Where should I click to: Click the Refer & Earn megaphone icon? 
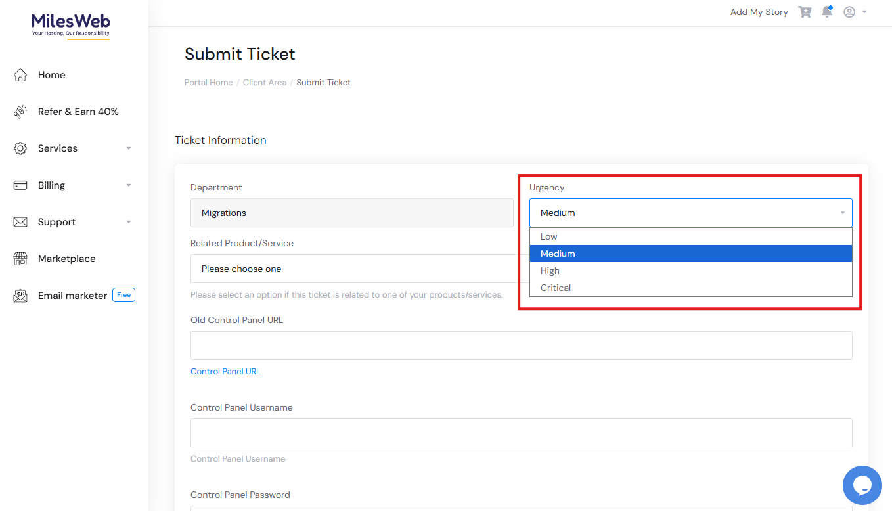pyautogui.click(x=20, y=112)
